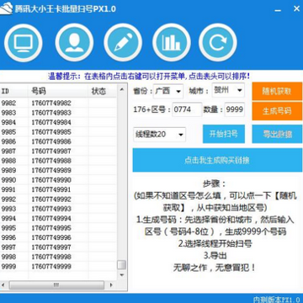Image resolution: width=303 pixels, height=303 pixels.
Task: Click the circular refresh arrow icon
Action: point(218,43)
